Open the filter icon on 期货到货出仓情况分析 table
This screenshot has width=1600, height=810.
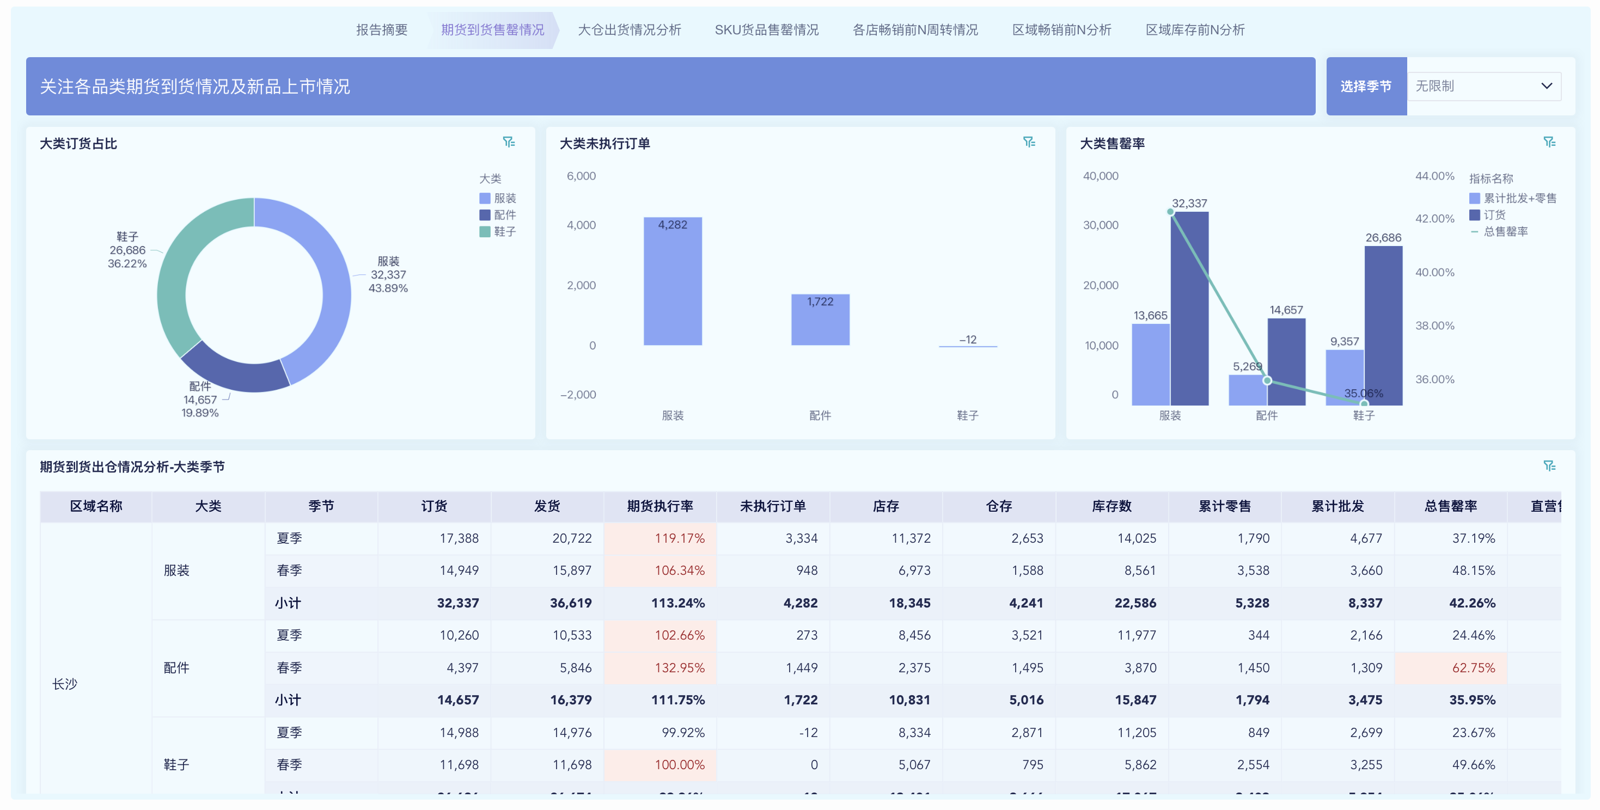point(1550,465)
